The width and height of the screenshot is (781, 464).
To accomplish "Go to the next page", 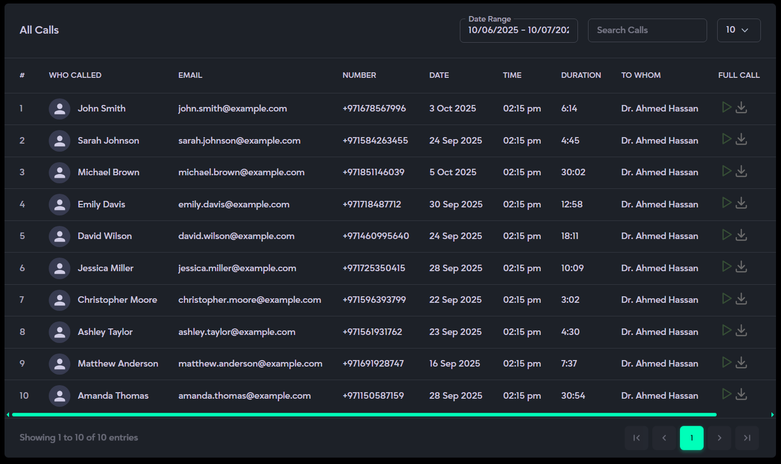I will tap(719, 438).
